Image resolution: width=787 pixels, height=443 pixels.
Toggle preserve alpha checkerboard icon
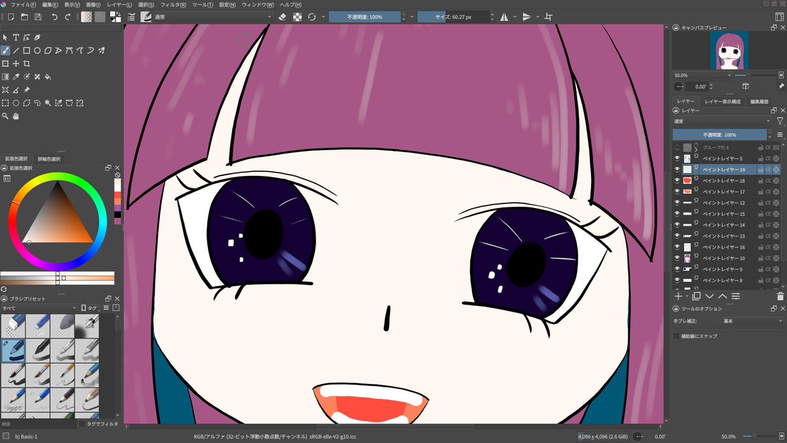pyautogui.click(x=297, y=16)
